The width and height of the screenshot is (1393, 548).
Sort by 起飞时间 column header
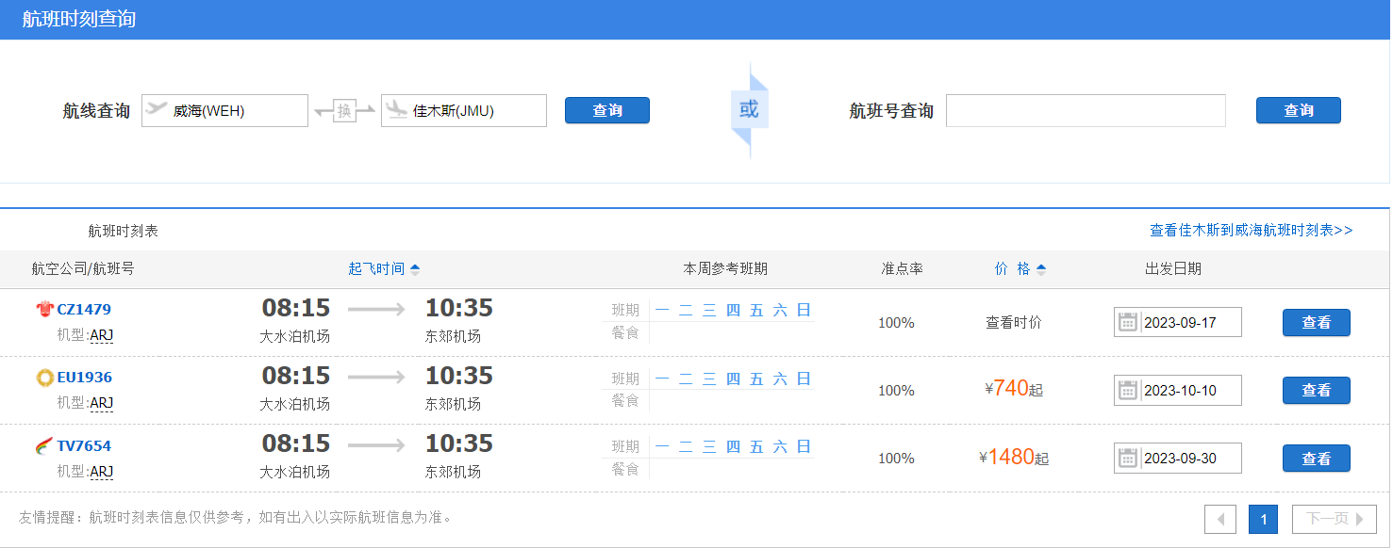[x=384, y=269]
